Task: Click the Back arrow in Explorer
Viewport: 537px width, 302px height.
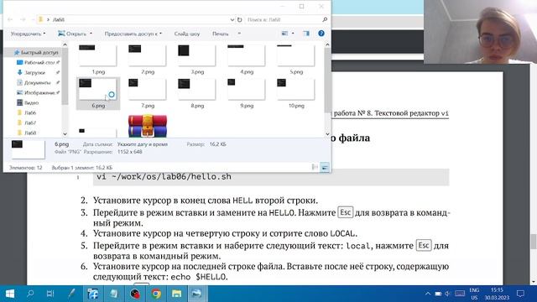Action: pos(10,19)
